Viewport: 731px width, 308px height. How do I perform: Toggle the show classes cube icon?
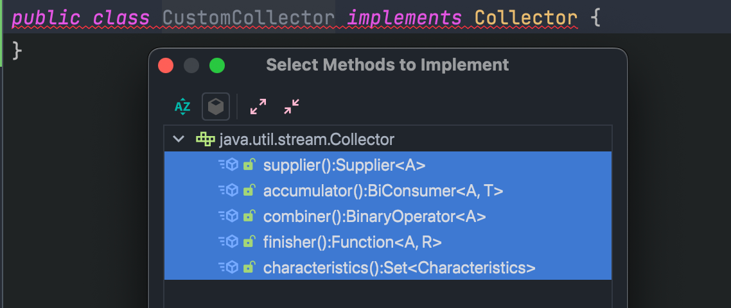pos(215,107)
